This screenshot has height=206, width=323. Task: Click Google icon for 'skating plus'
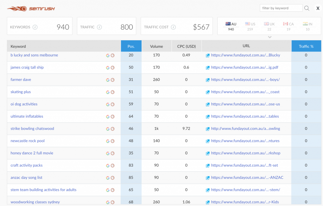point(108,92)
